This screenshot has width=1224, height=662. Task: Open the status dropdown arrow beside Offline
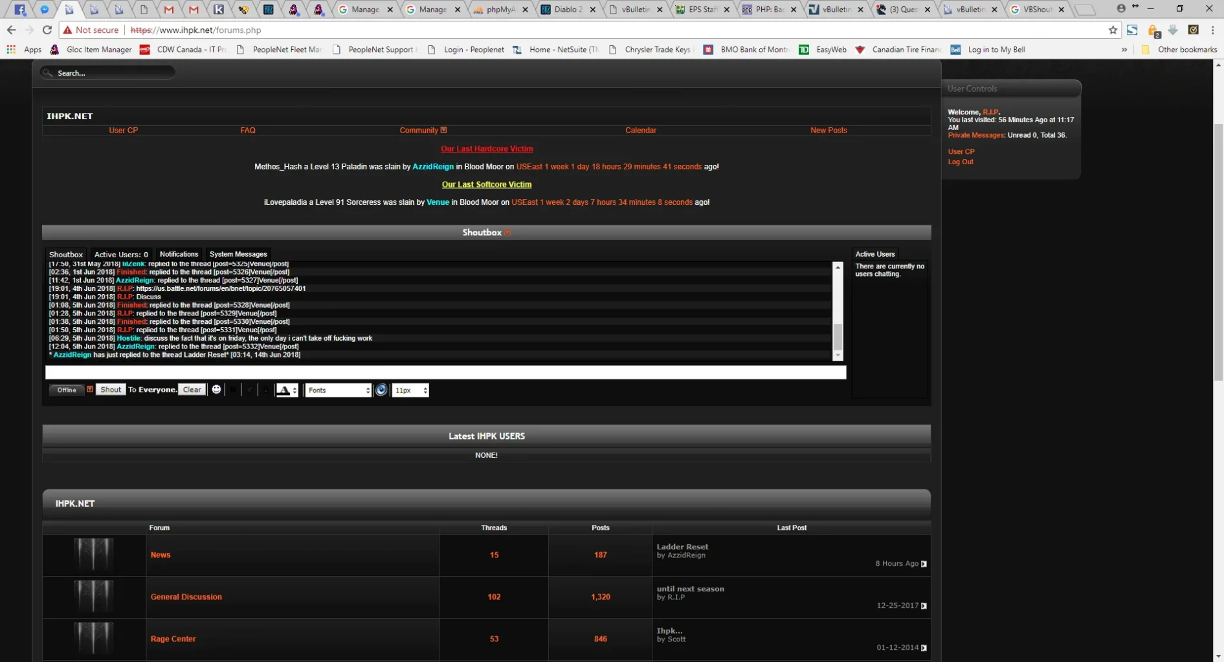click(90, 389)
